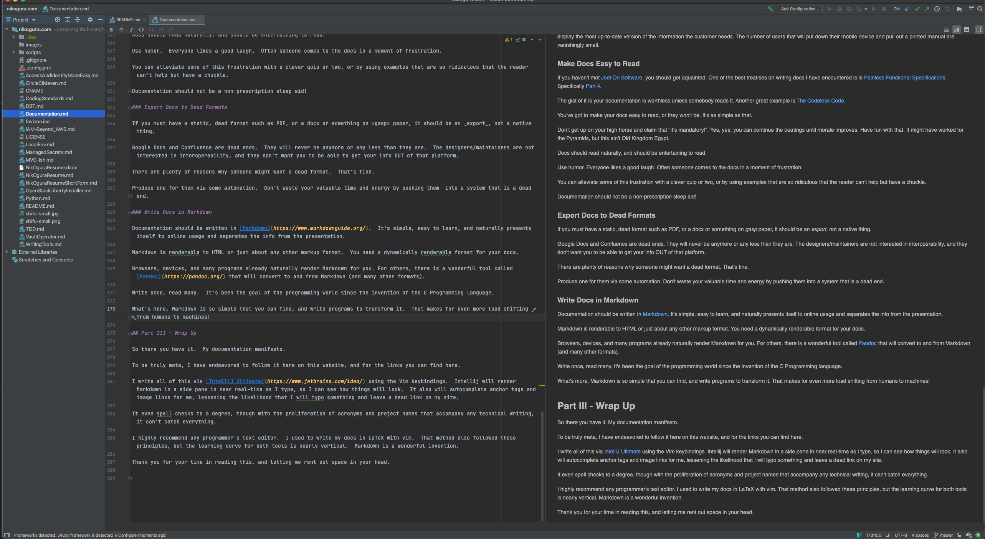Apply bold formatting in markdown toolbar
Viewport: 985px width, 539px height.
click(x=111, y=30)
